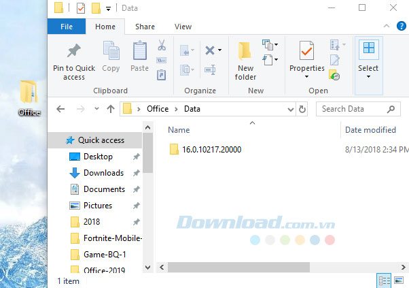
Task: Click the Paste clipboard icon
Action: point(140,50)
